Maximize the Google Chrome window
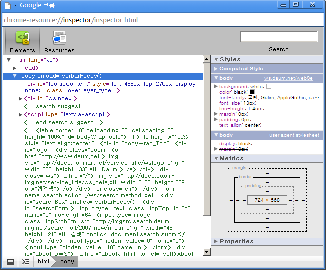326x270 pixels. [x=296, y=5]
